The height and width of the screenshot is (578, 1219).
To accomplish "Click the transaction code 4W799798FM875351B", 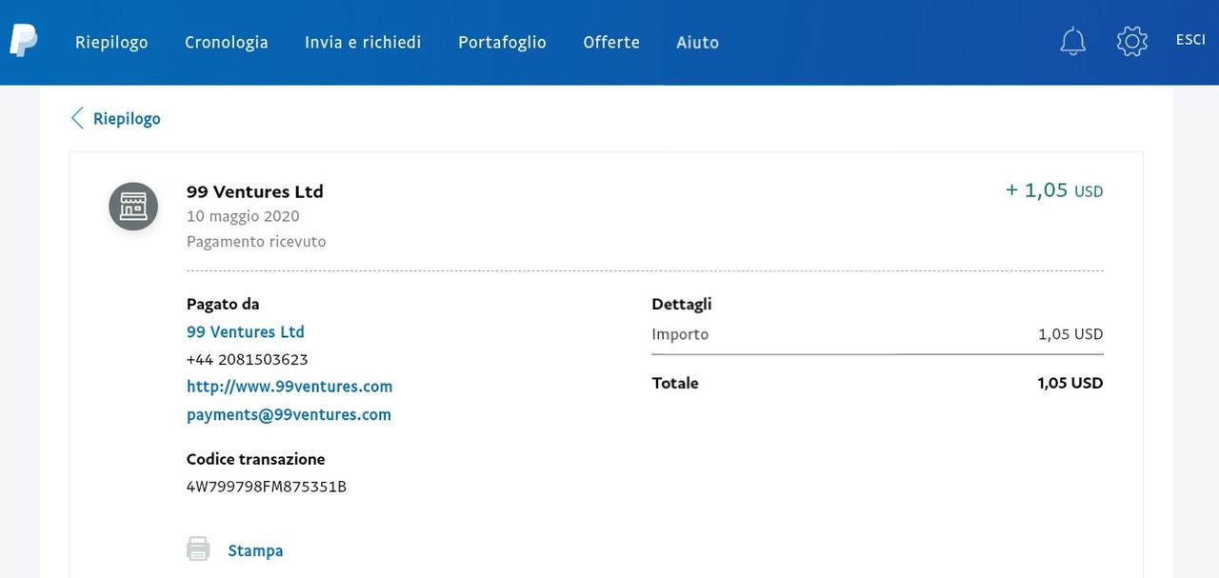I will click(x=266, y=487).
